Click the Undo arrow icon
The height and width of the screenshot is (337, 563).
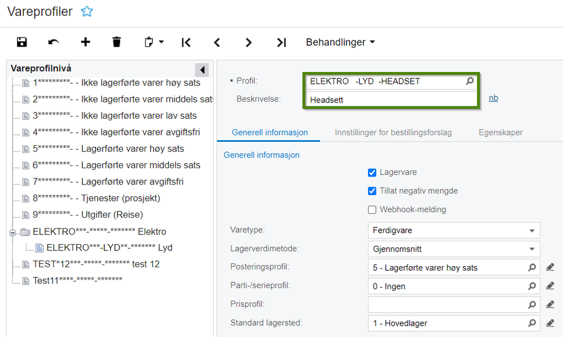tap(54, 42)
